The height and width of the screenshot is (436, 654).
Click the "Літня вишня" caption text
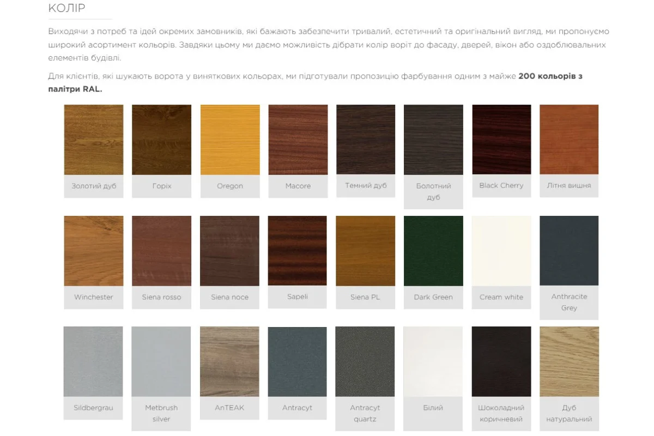coord(569,185)
